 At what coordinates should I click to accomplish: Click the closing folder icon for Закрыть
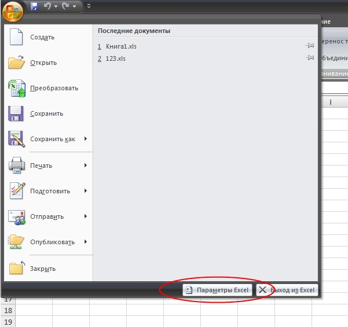(x=17, y=268)
